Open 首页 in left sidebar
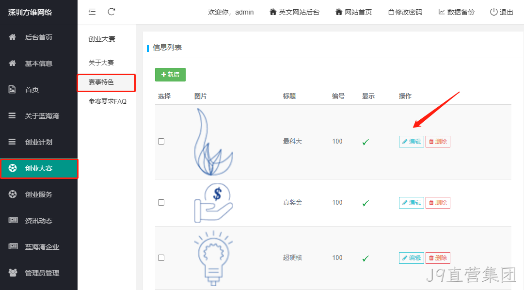The image size is (524, 290). coord(39,89)
